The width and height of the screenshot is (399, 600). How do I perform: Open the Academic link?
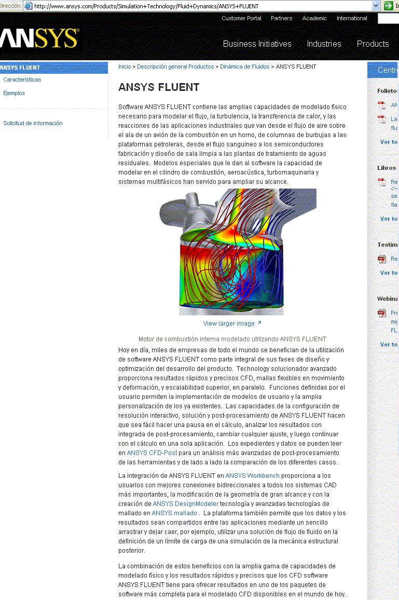tap(314, 18)
